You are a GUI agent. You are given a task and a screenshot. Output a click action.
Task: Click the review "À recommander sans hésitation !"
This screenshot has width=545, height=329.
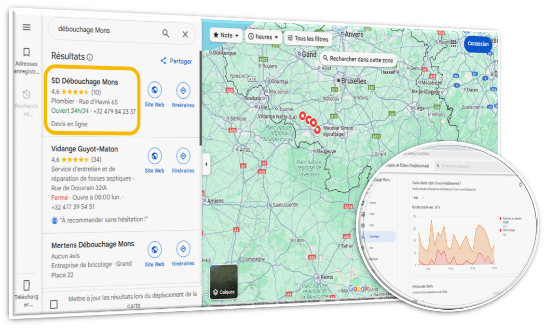[104, 220]
